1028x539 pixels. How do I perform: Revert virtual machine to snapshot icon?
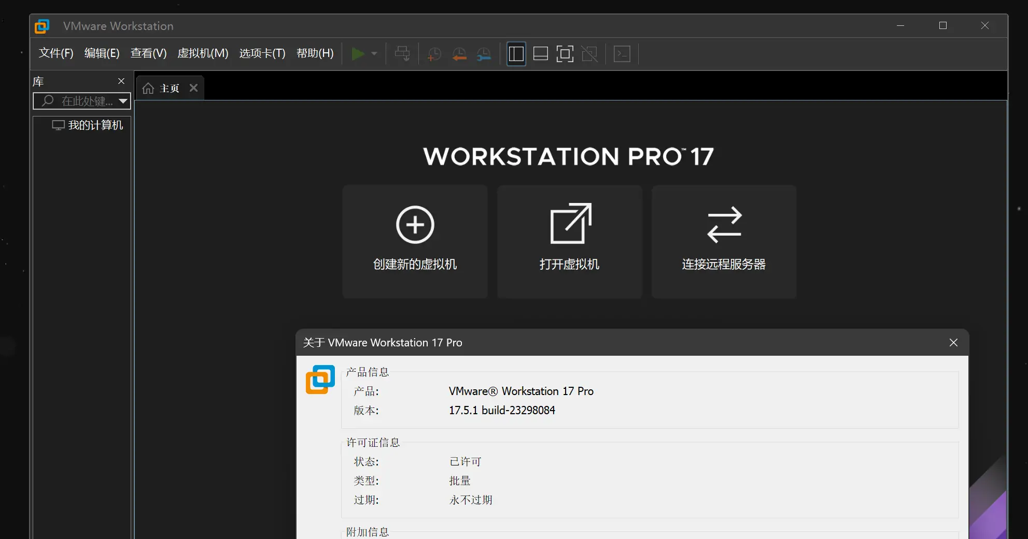(459, 54)
